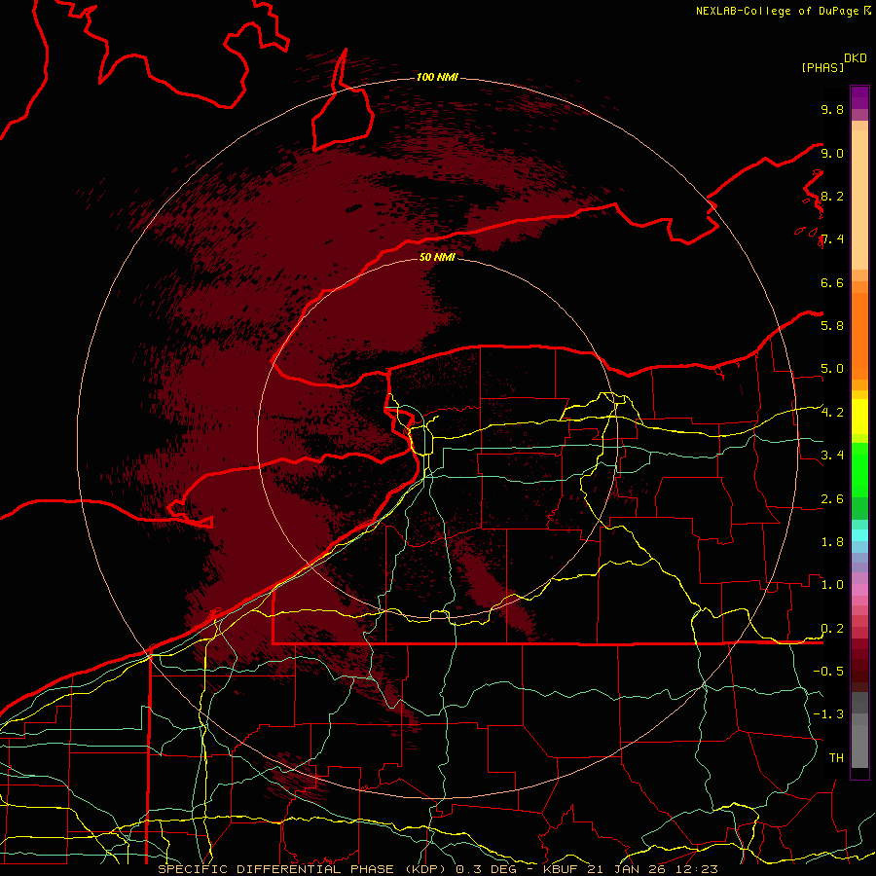Click the 5.0 value on color scale
The width and height of the screenshot is (876, 876).
tap(832, 369)
